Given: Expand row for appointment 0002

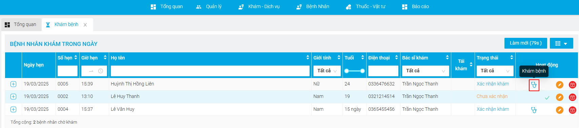Looking at the screenshot, I should coord(14,97).
